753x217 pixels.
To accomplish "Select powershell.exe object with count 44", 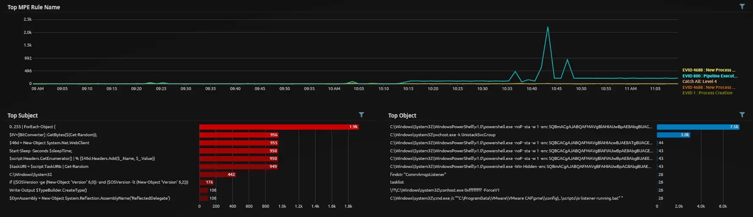I will point(521,143).
